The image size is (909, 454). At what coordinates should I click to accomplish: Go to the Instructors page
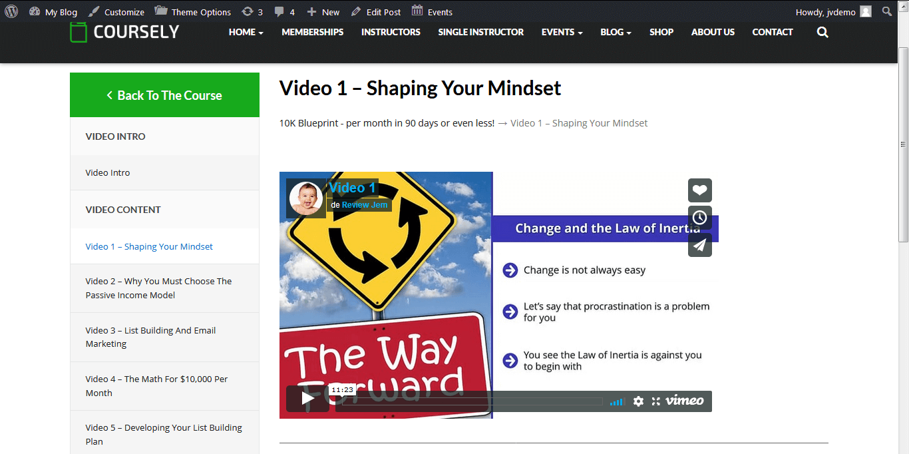(391, 32)
